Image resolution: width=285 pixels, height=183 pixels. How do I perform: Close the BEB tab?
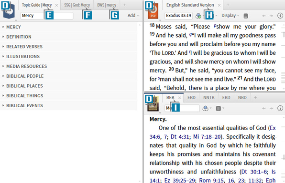point(180,98)
